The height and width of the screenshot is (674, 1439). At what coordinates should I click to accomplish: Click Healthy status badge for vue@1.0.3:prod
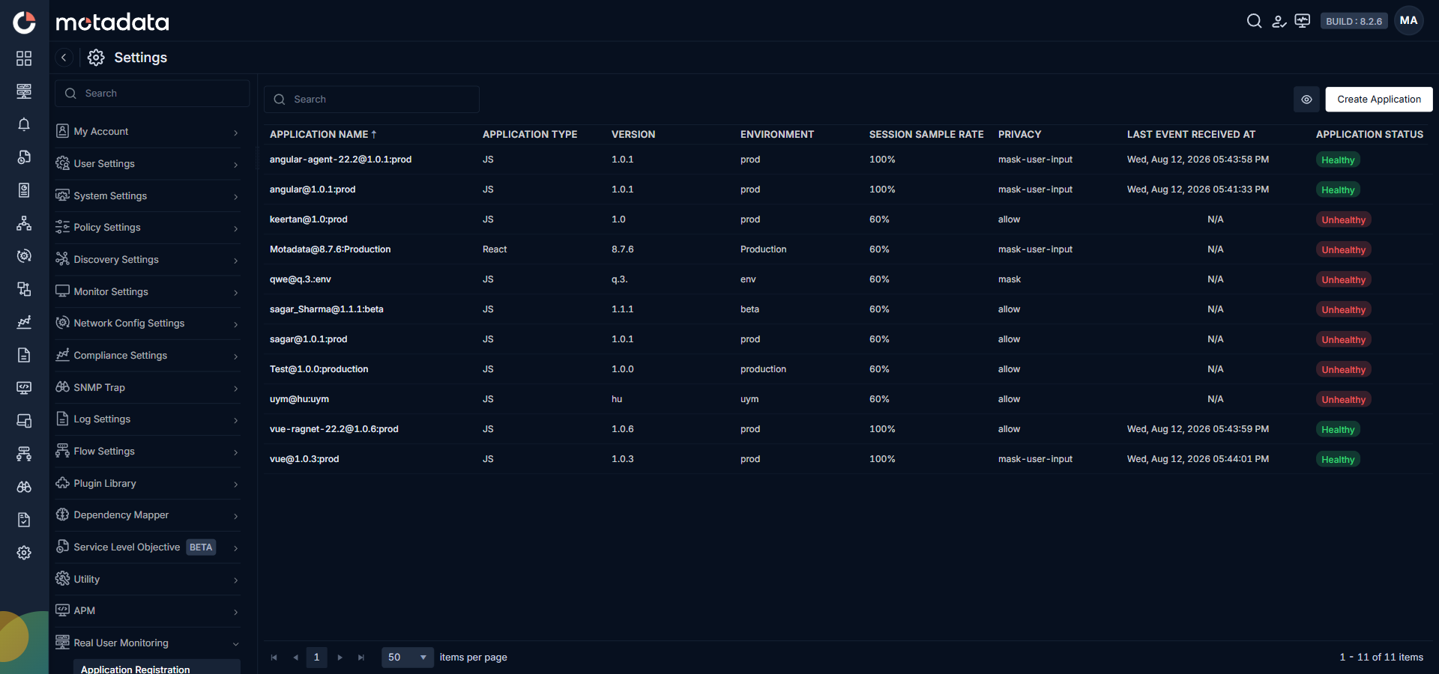(x=1338, y=459)
